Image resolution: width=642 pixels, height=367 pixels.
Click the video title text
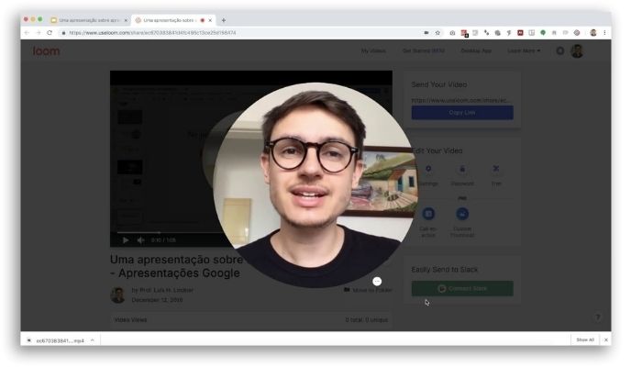177,266
